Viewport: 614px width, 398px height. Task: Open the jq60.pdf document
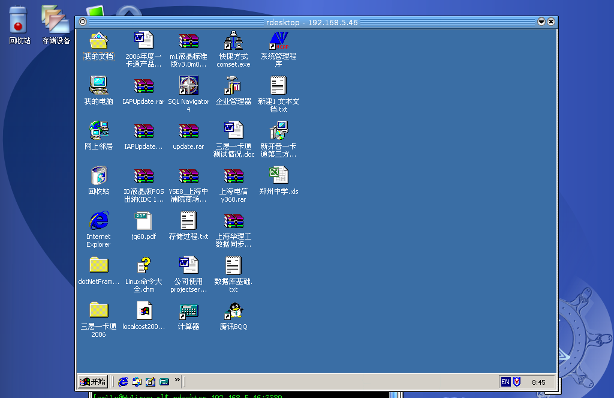coord(143,220)
